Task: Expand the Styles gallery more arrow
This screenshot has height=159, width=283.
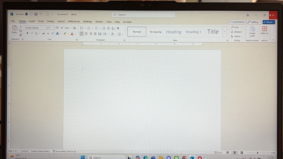Action: [x=225, y=32]
